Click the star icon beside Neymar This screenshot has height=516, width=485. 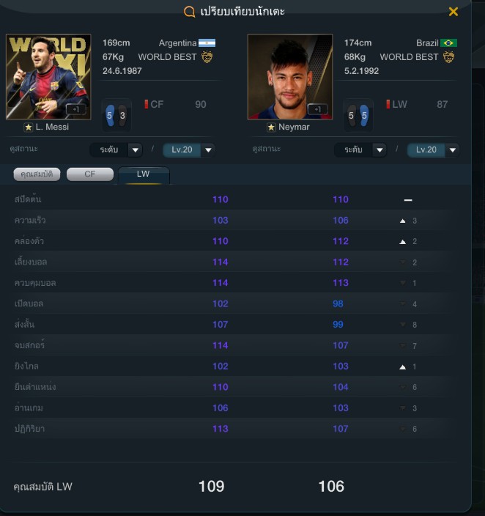[271, 128]
